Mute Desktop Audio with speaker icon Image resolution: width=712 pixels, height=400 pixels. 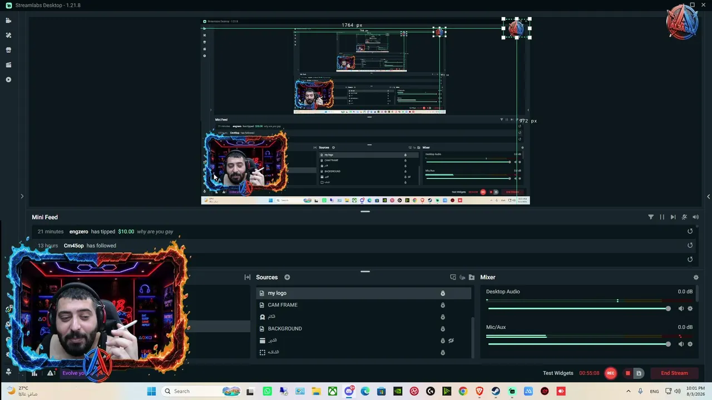681,309
